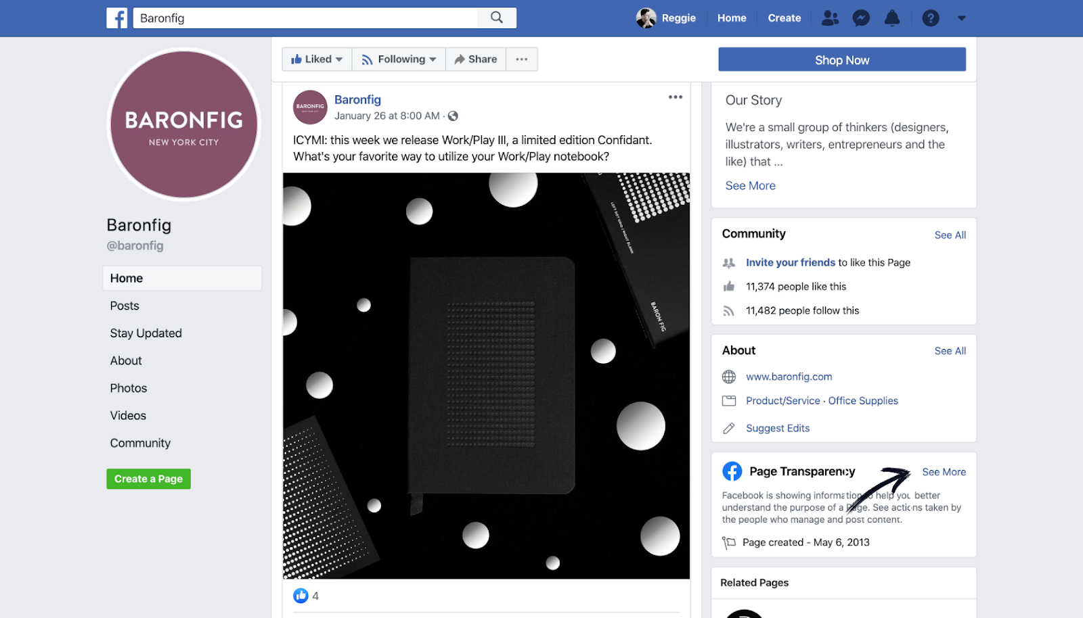
Task: Click Invite your friends link
Action: (791, 262)
